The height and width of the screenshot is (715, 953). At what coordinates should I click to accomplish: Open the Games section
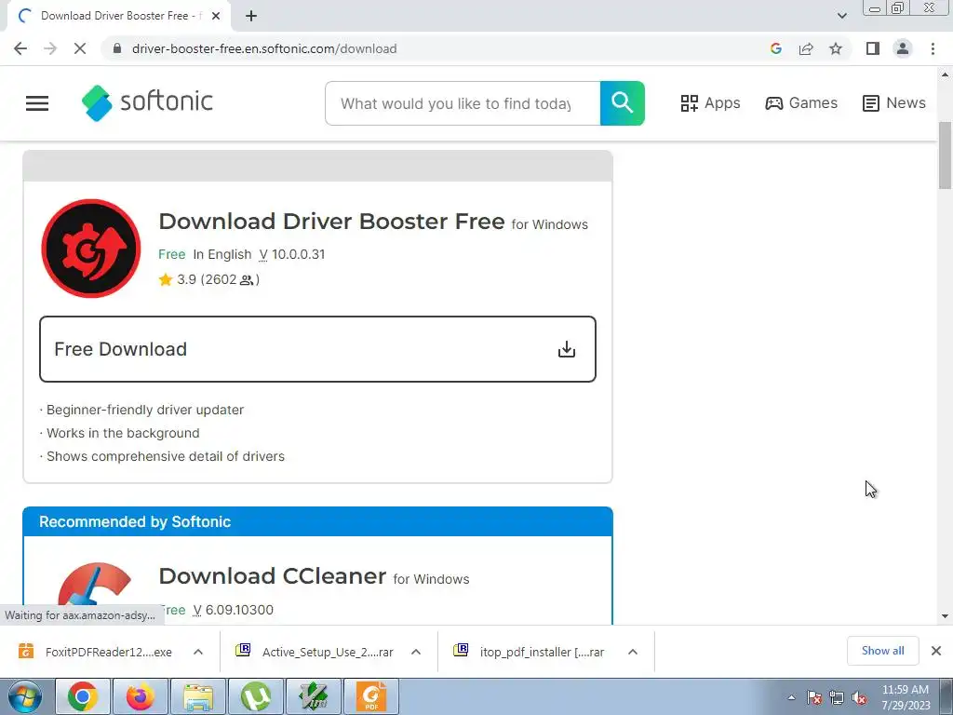(801, 102)
